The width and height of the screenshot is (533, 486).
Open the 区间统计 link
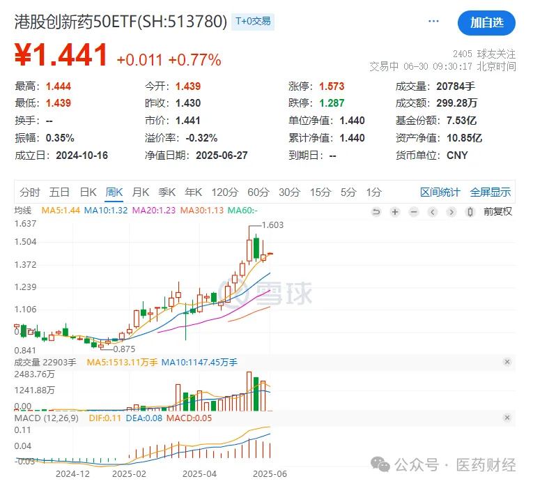click(440, 192)
